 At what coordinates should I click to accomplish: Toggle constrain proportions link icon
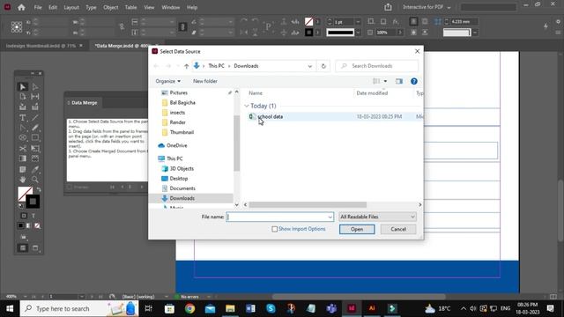tap(122, 27)
